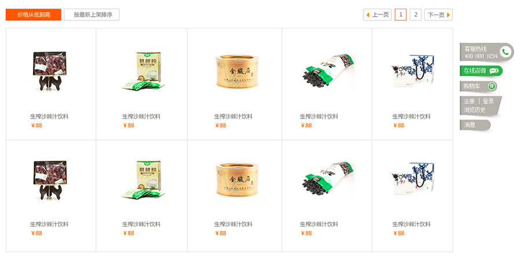Click the green phone icon on hotline badge
Viewport: 521px width, 262px height.
(505, 52)
